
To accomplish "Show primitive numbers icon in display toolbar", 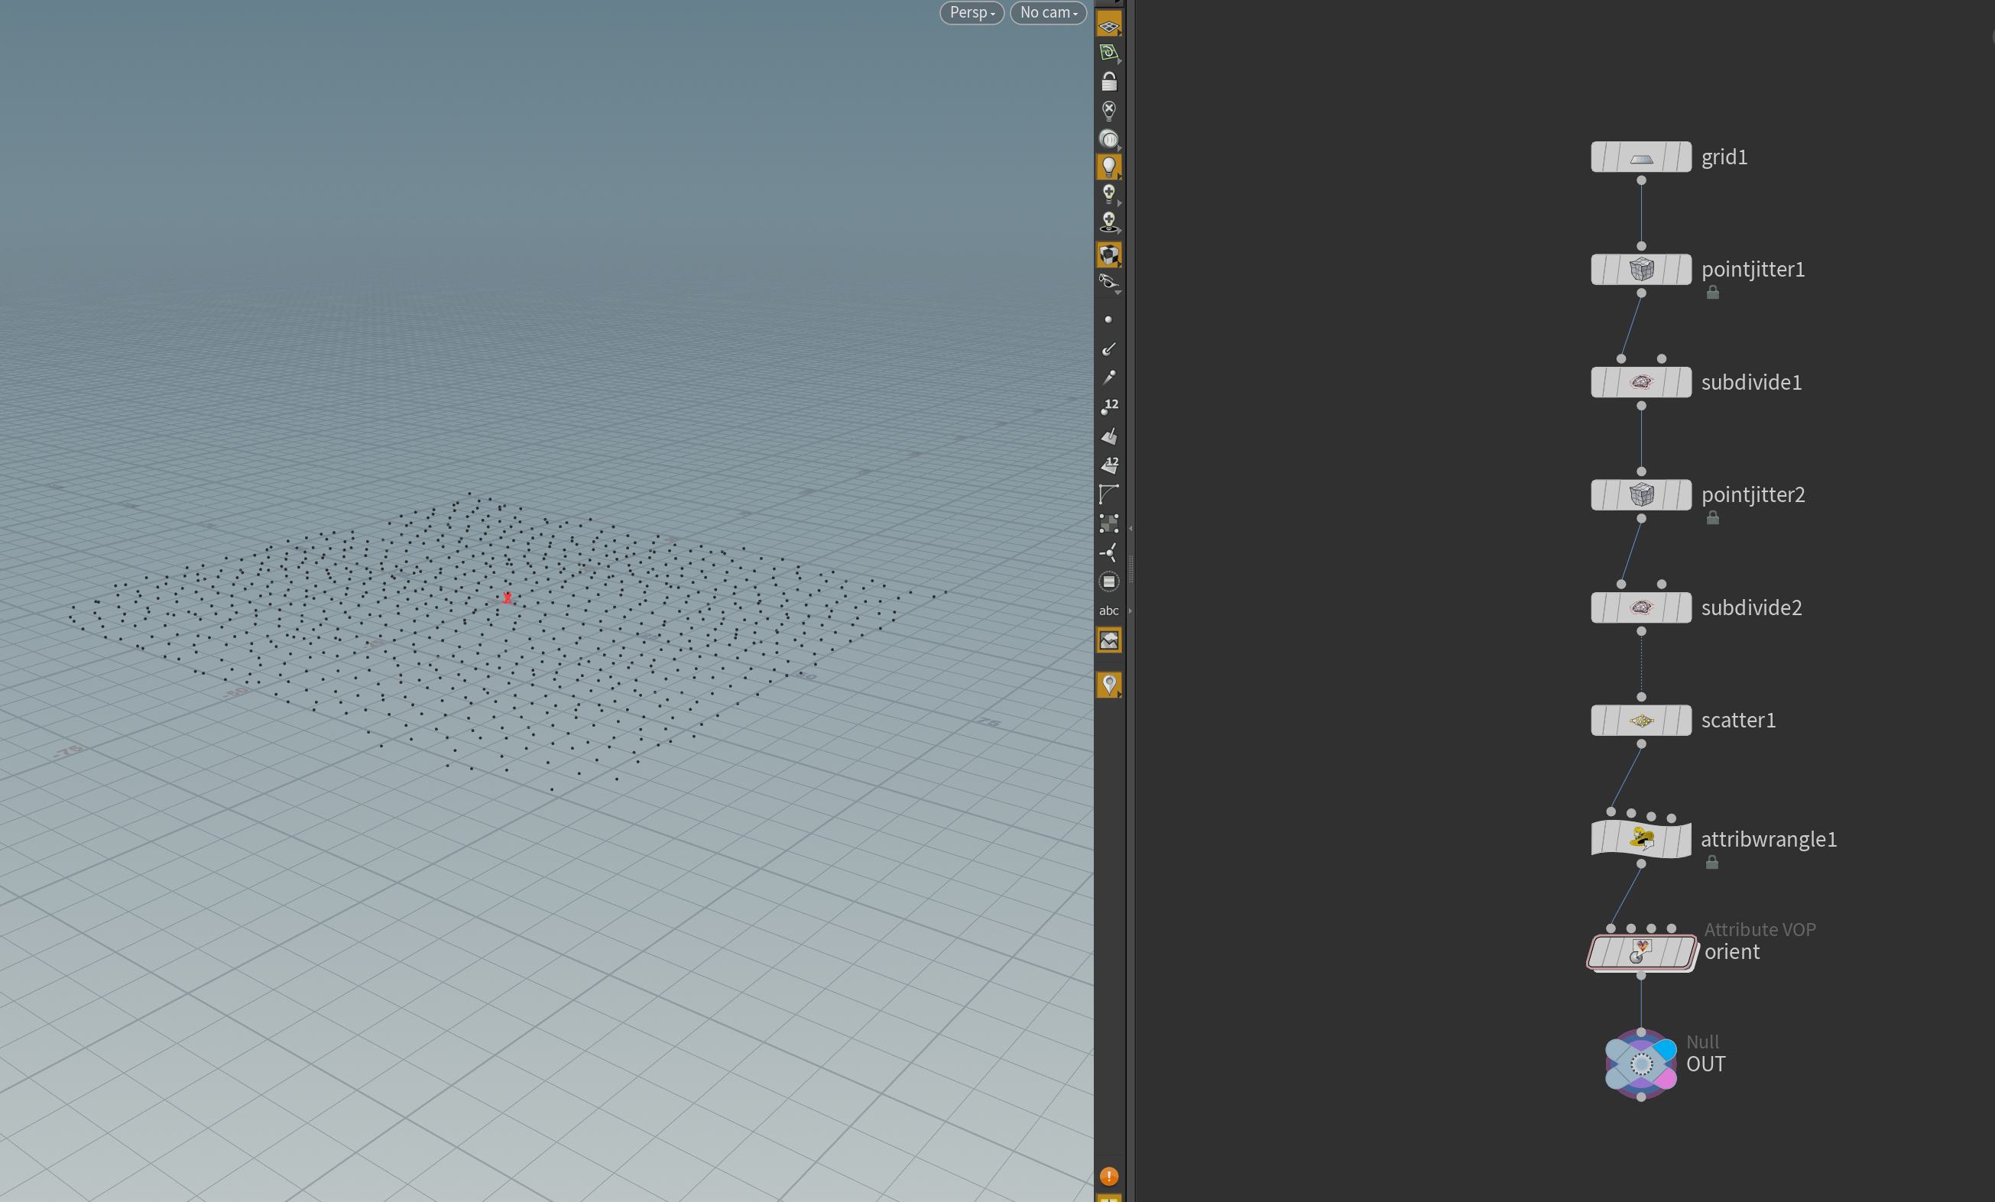I will click(1108, 465).
